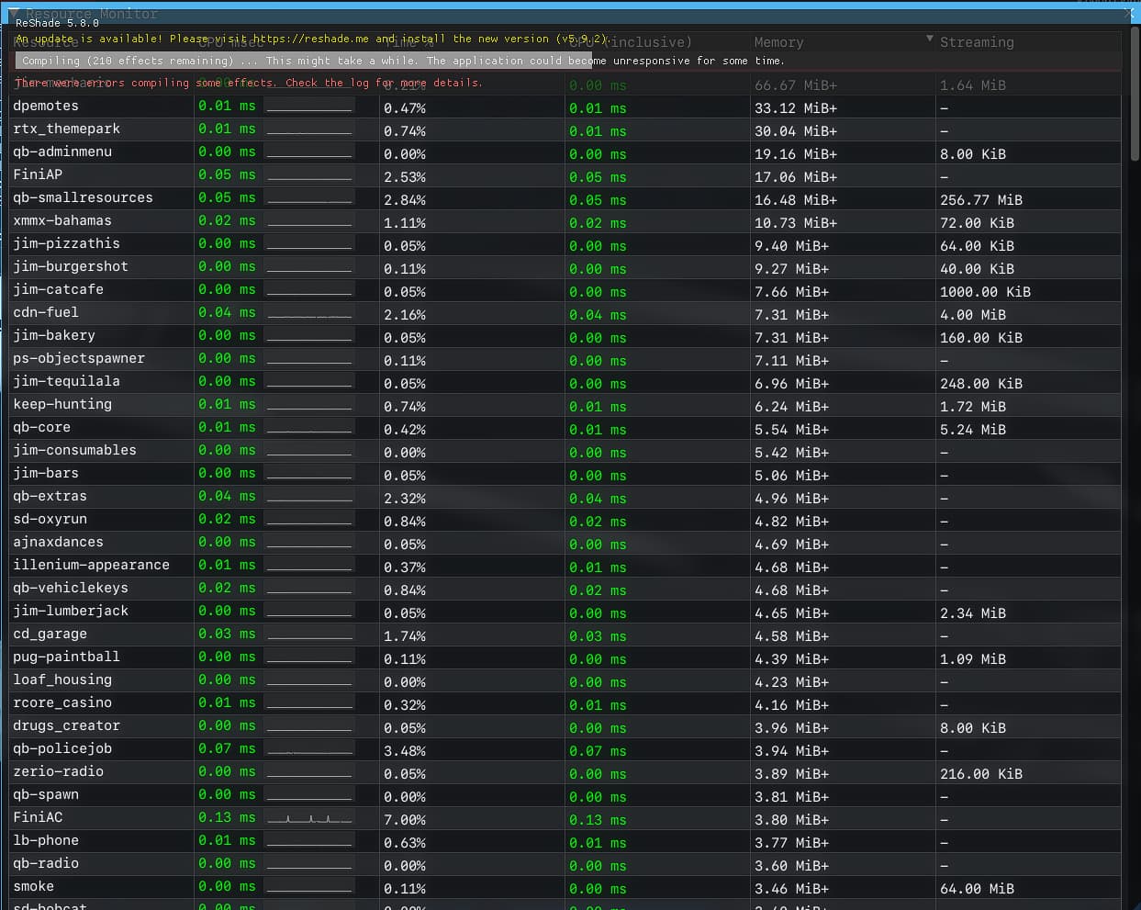Select the qb-core resource name

pyautogui.click(x=41, y=427)
